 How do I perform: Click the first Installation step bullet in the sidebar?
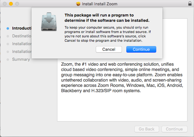tap(8, 44)
